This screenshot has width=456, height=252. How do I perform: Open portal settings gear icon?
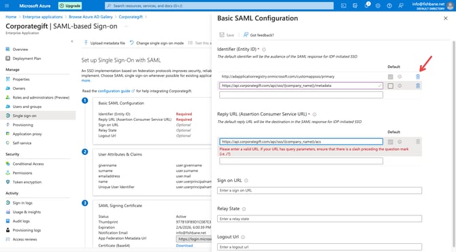378,6
